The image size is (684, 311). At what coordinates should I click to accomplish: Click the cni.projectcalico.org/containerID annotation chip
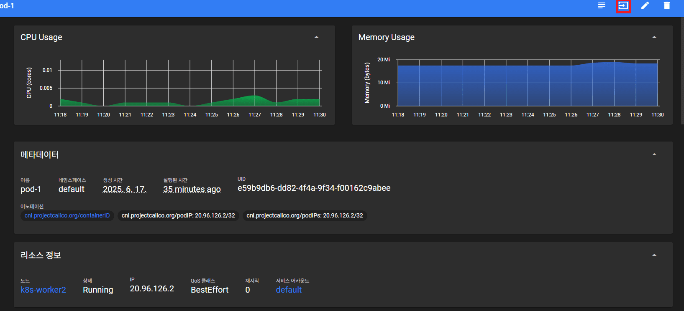point(67,215)
